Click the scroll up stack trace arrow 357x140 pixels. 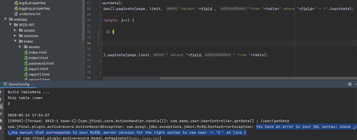coord(1,92)
